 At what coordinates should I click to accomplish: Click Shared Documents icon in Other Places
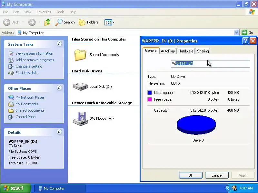pos(11,111)
